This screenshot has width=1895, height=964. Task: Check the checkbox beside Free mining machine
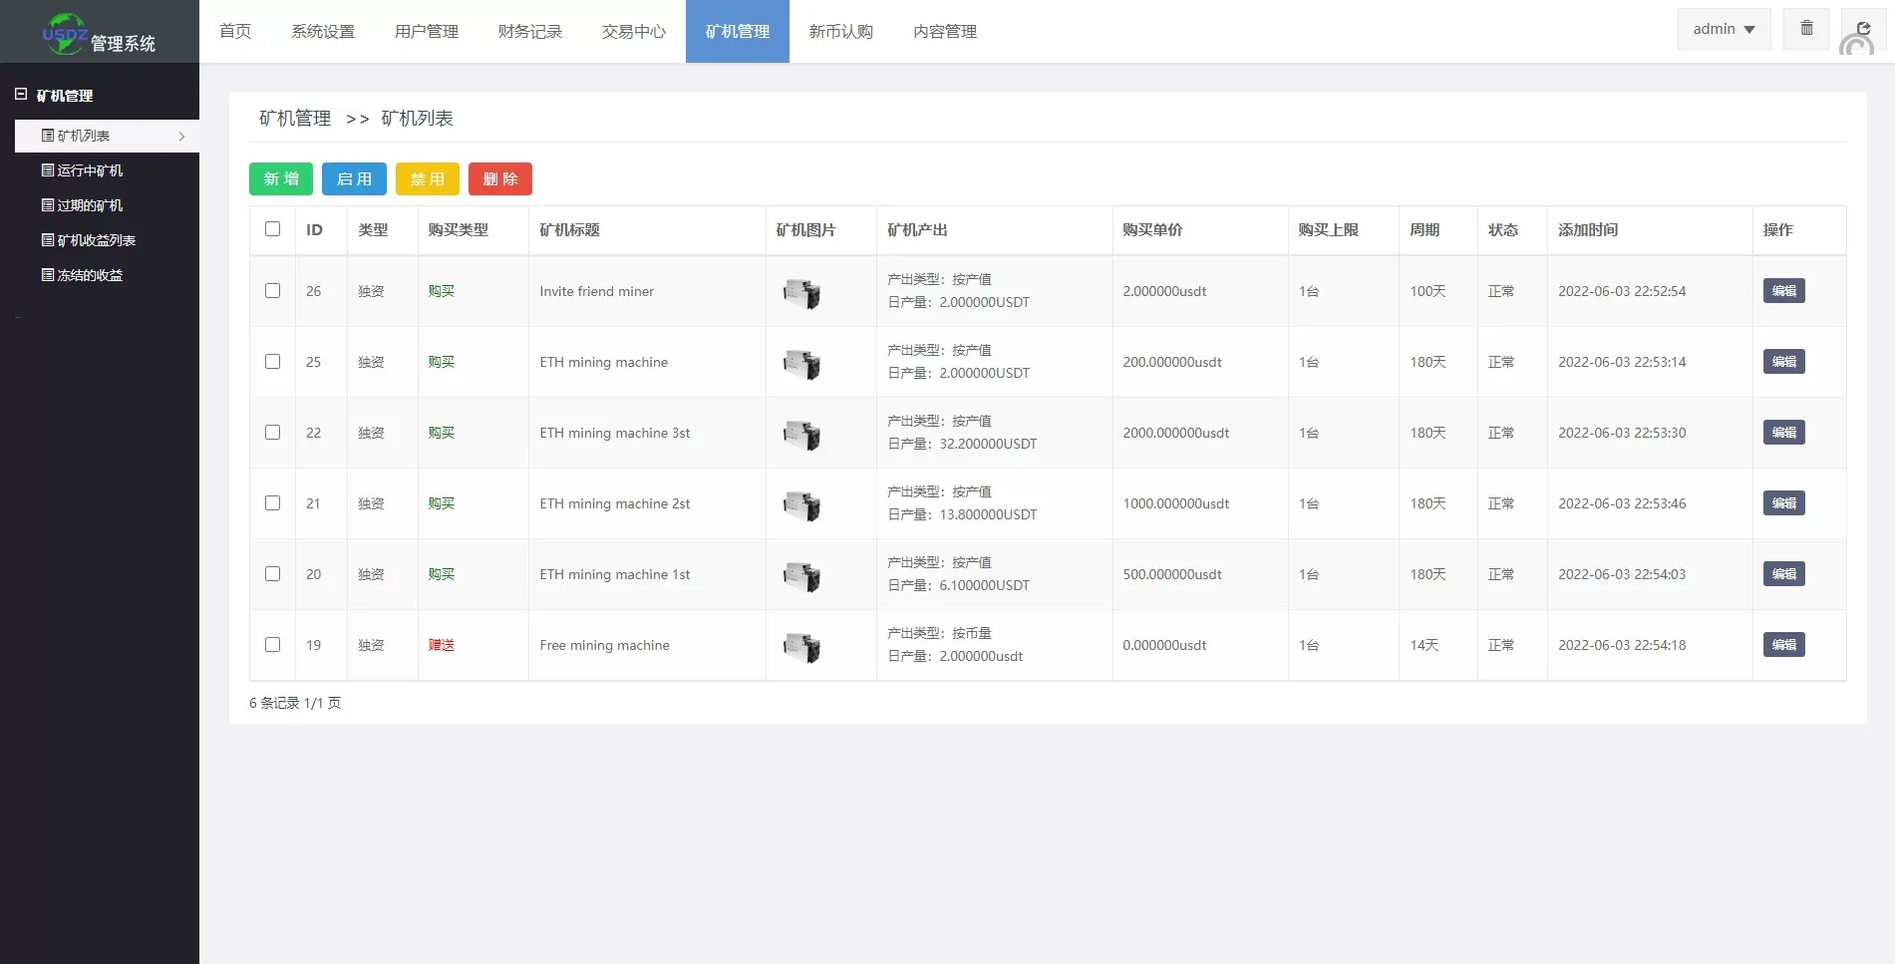(272, 645)
